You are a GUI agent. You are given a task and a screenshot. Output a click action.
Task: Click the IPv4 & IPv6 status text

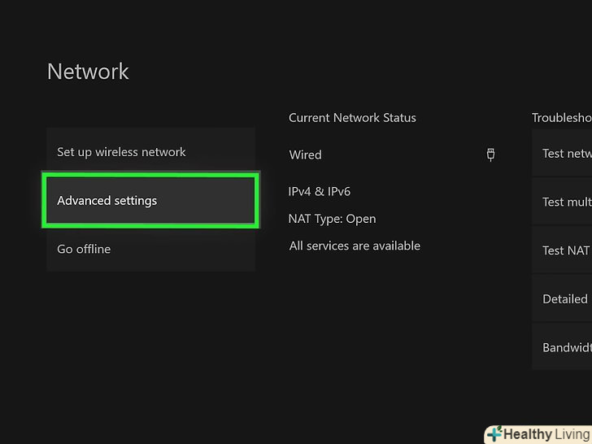coord(319,192)
